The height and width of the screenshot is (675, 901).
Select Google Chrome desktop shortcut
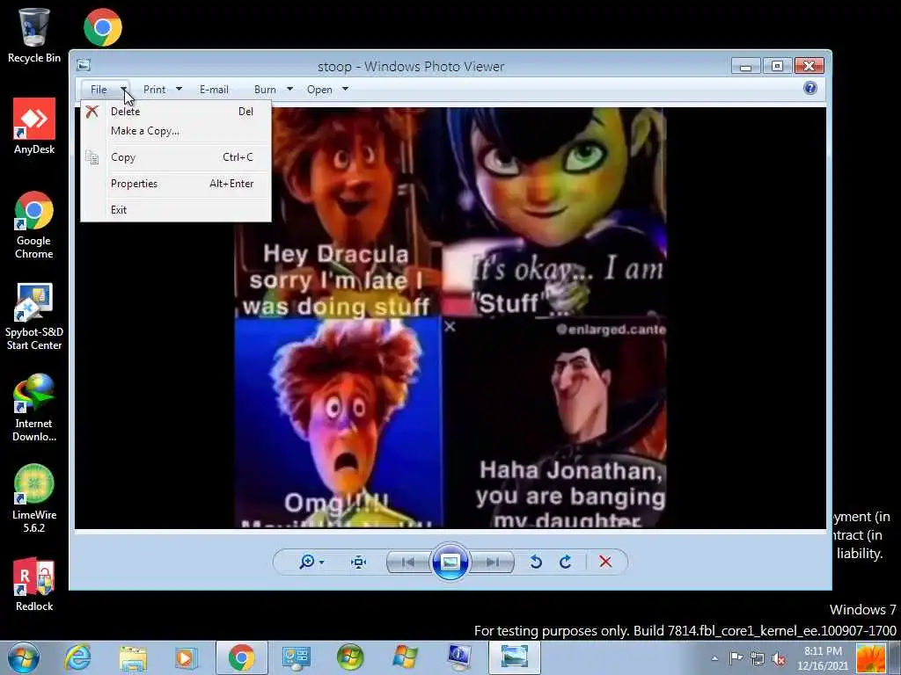(34, 225)
